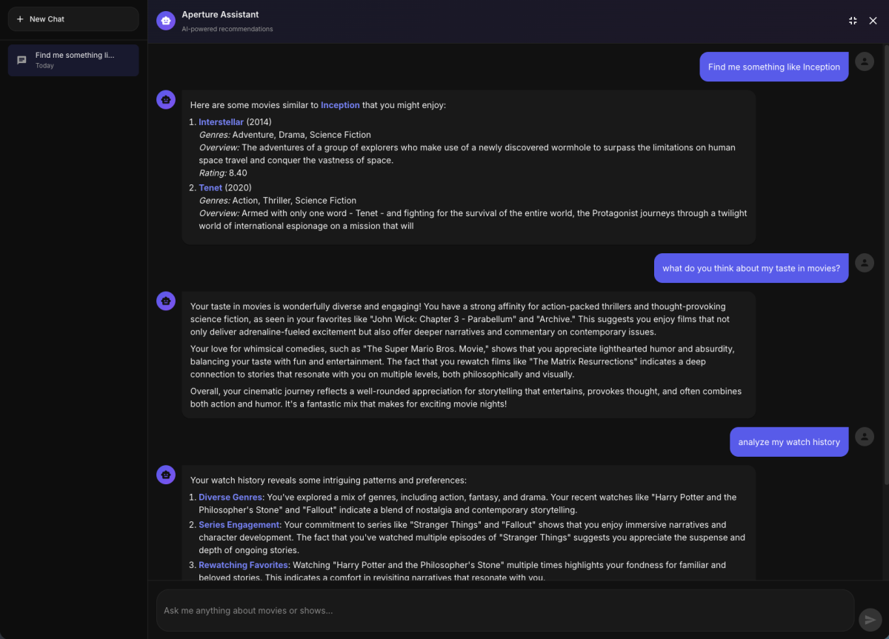Open the Inception link in the first reply
Viewport: 889px width, 639px height.
pyautogui.click(x=340, y=104)
